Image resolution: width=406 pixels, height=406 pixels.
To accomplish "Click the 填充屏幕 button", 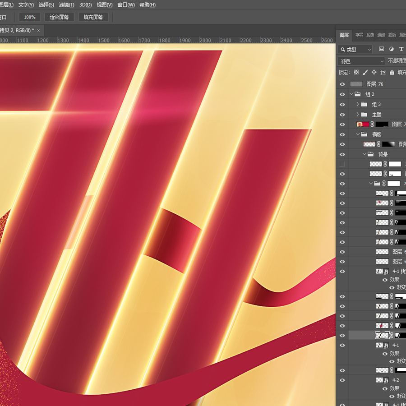I will [93, 17].
